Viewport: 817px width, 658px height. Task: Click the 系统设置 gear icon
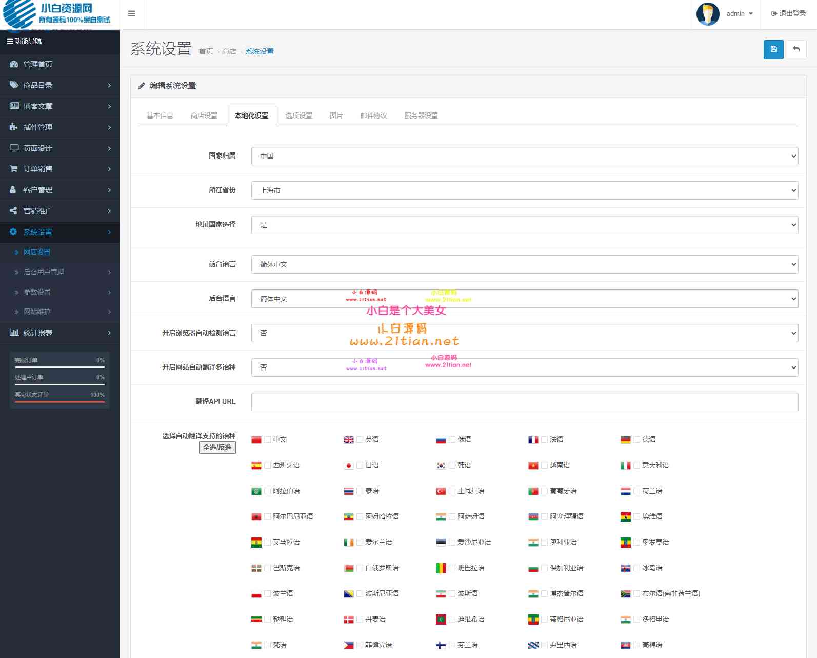13,231
